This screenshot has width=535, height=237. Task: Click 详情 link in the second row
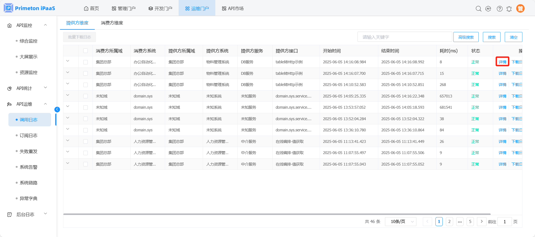coord(502,73)
